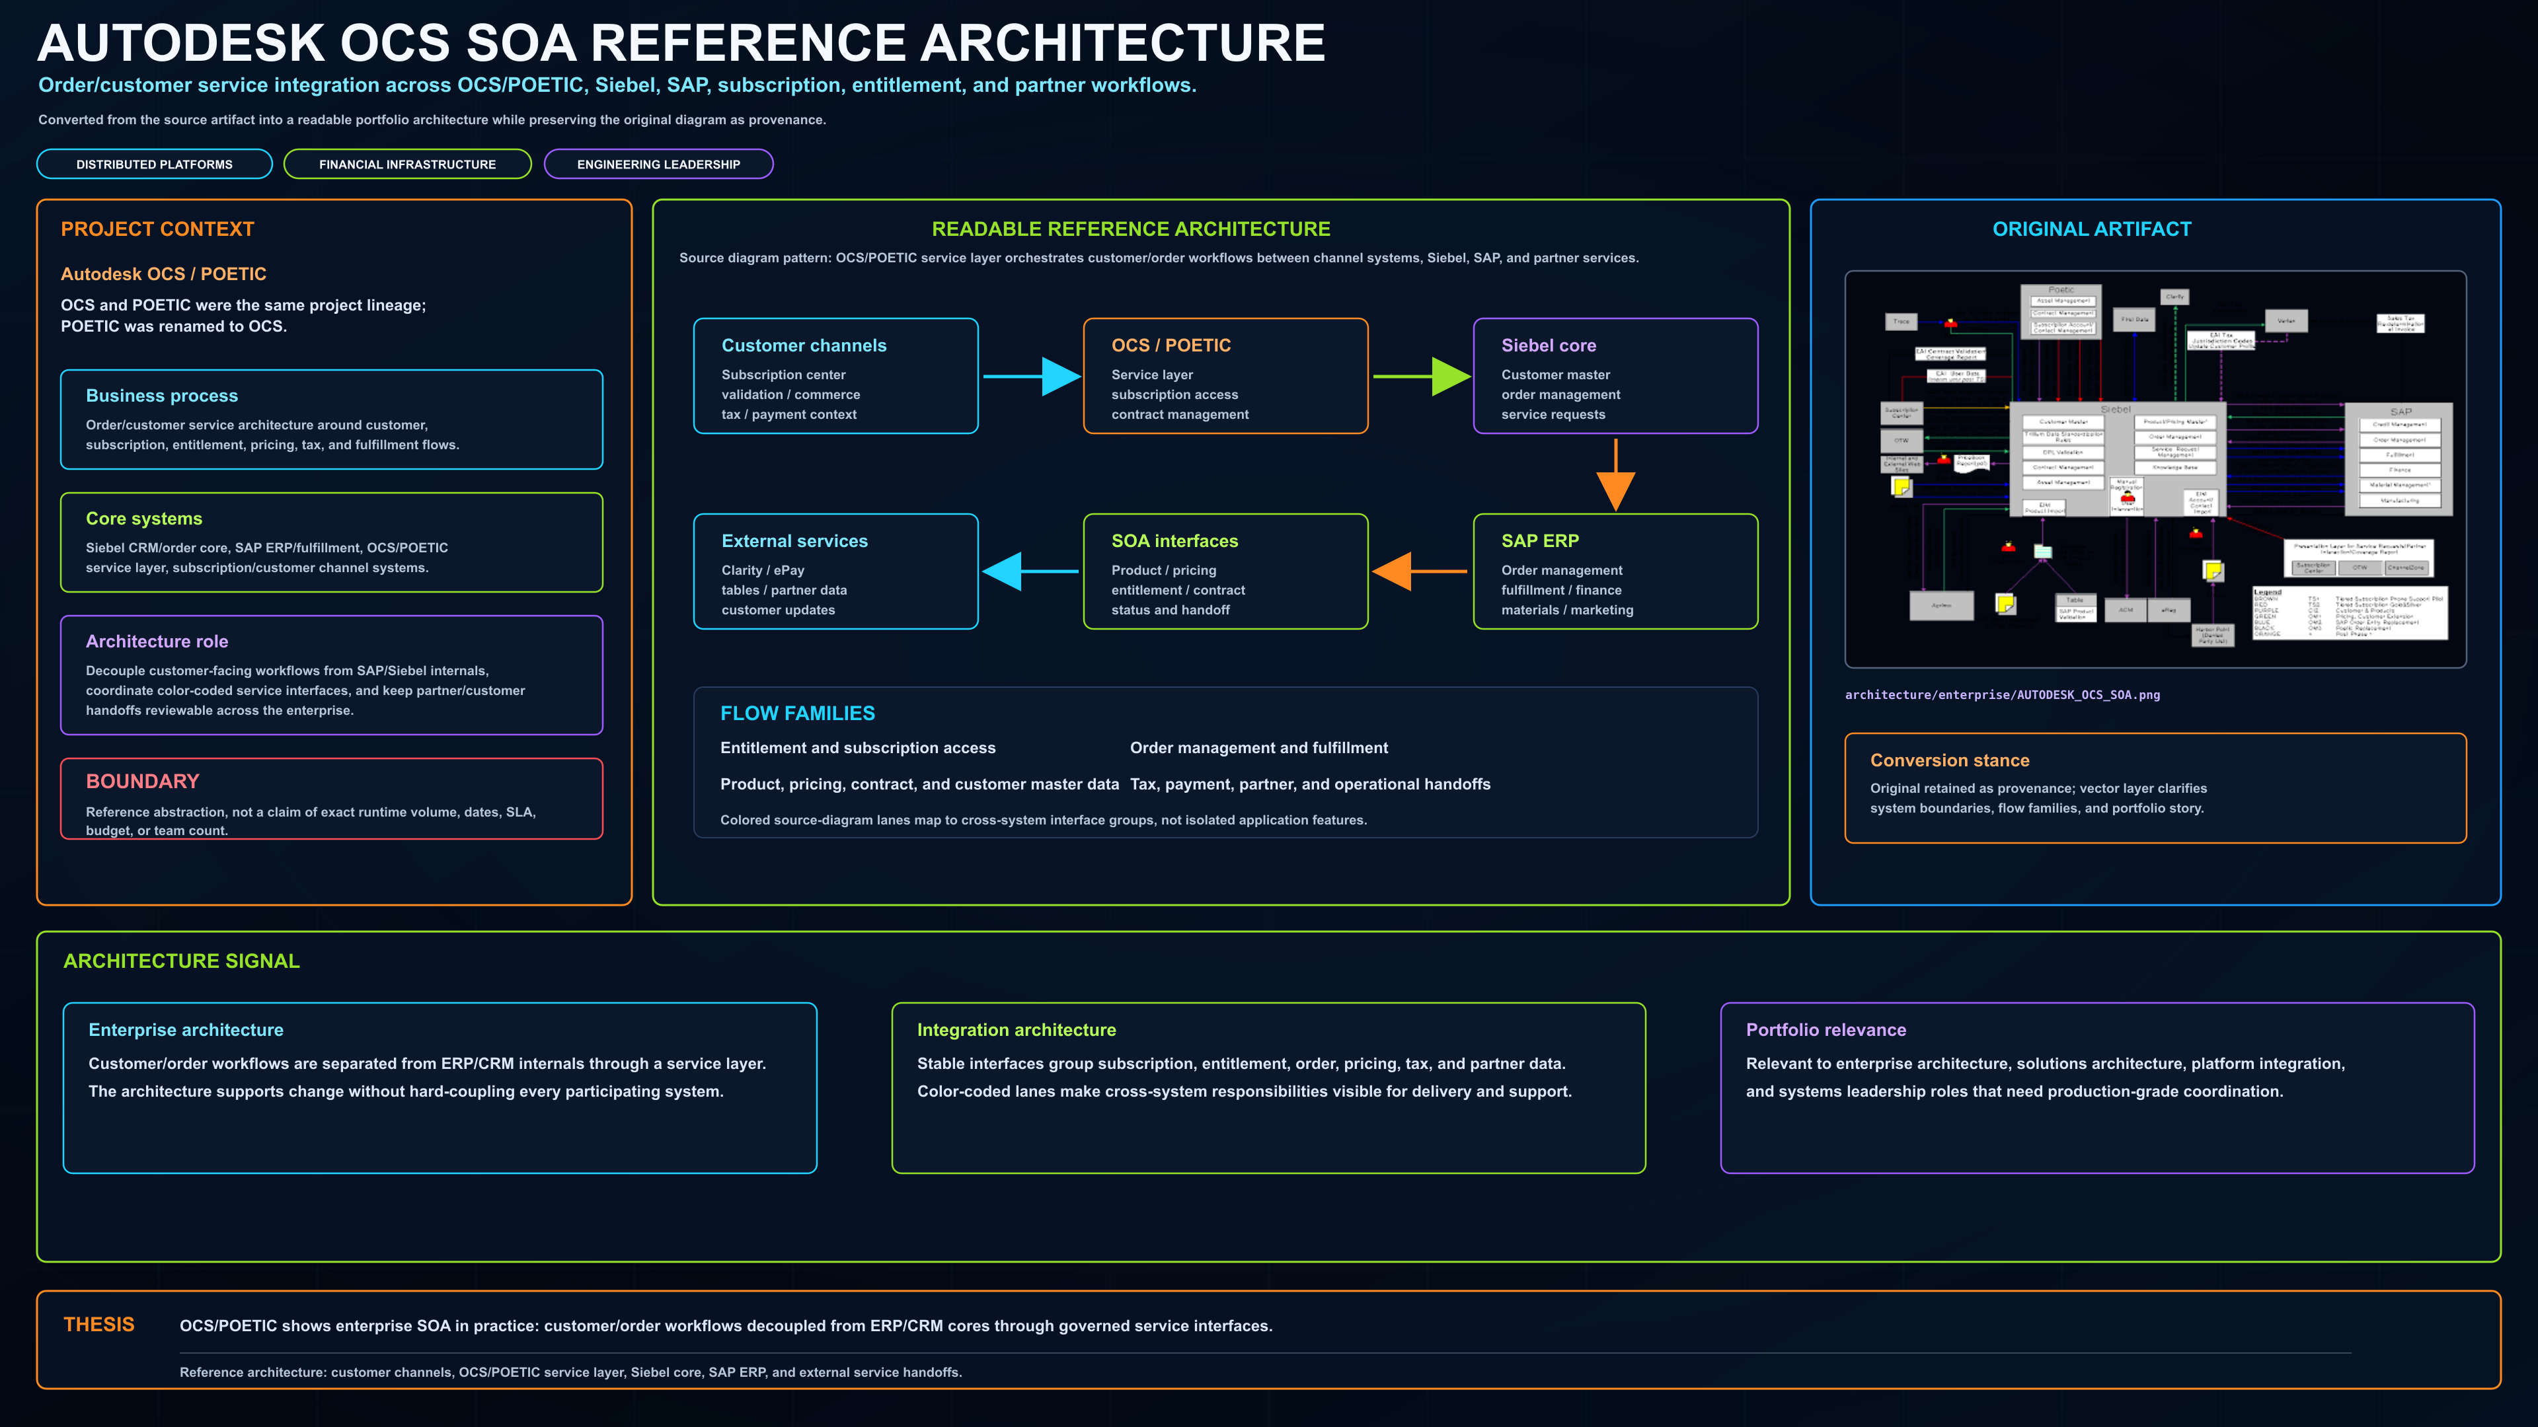Viewport: 2538px width, 1427px height.
Task: Click 'Relevant to enterprise architecture' sentence
Action: click(2046, 1064)
